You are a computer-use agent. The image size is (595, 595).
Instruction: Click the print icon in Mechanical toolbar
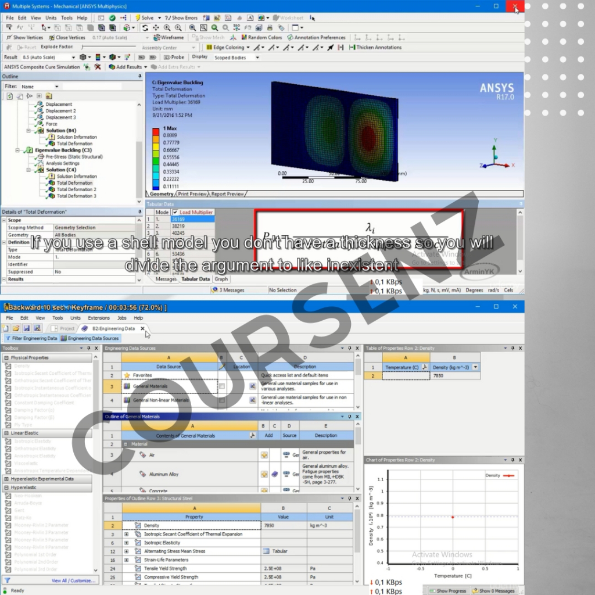coord(270,28)
